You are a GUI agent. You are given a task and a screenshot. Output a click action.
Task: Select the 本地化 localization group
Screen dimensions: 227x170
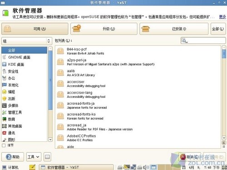24,85
